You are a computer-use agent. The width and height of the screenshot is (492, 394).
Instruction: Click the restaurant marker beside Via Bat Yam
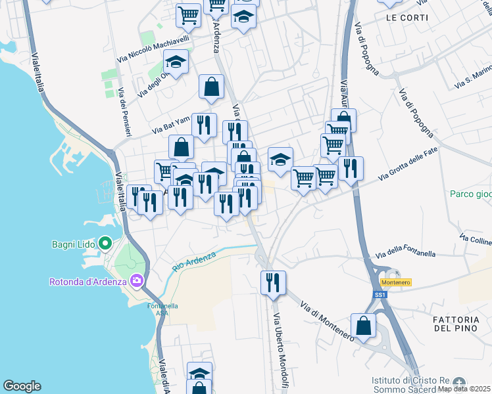point(204,126)
